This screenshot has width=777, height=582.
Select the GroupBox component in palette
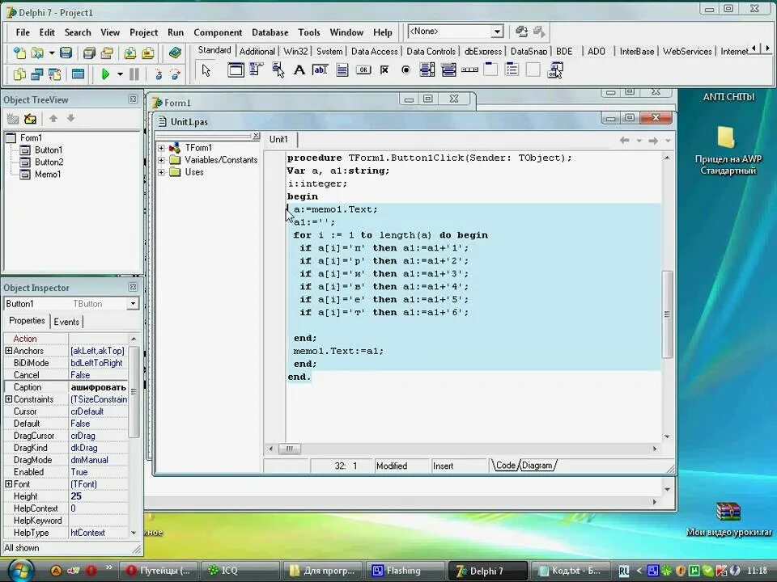tap(490, 70)
